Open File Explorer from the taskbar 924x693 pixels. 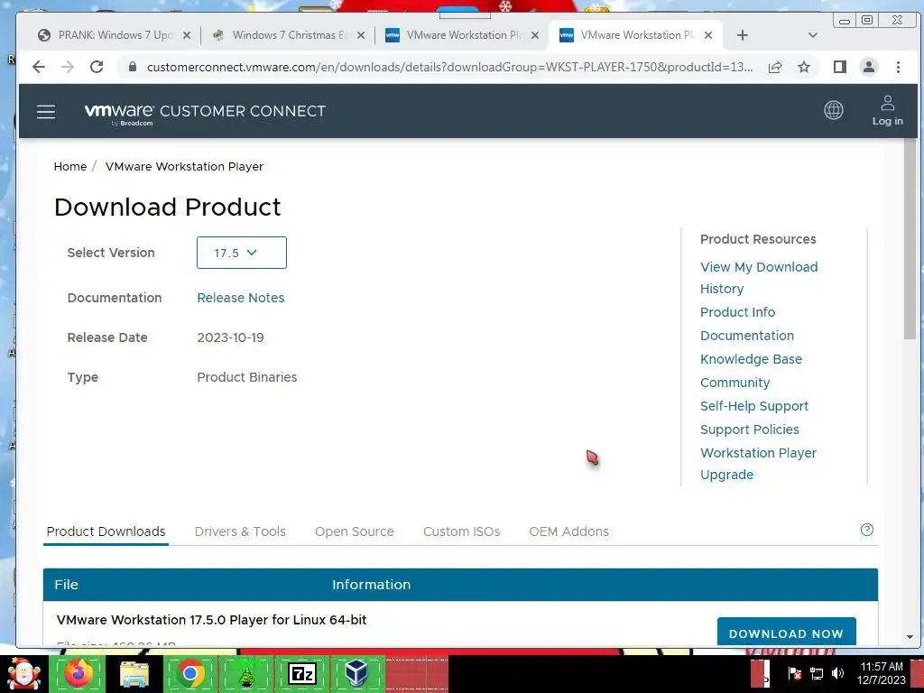[x=134, y=673]
